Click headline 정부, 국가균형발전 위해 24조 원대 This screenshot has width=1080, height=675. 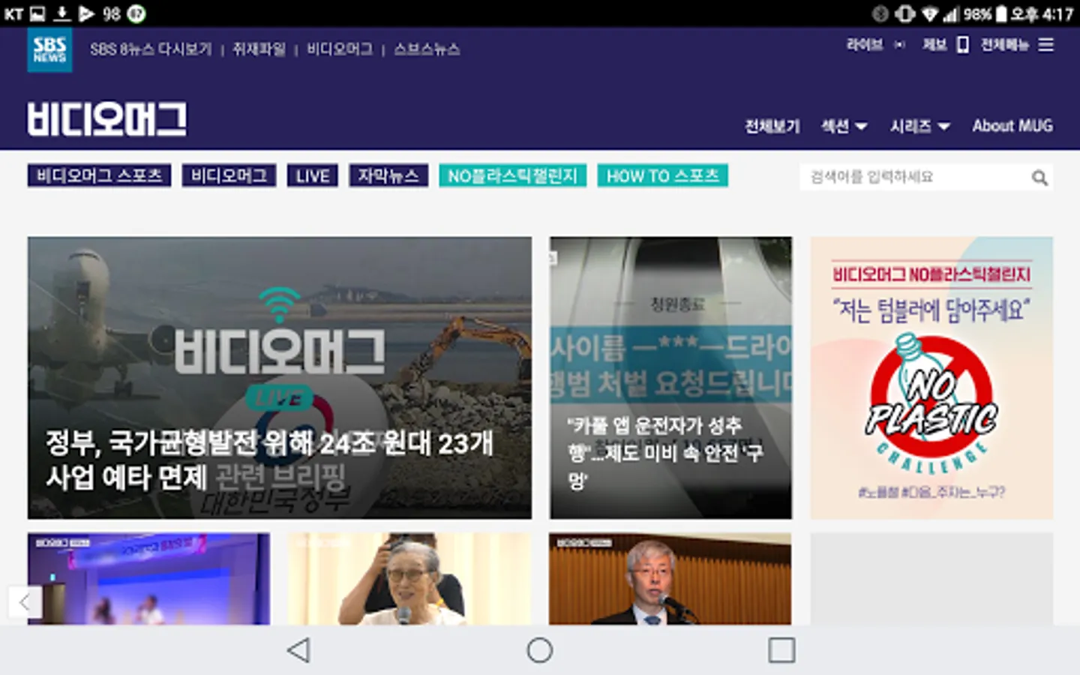tap(270, 459)
